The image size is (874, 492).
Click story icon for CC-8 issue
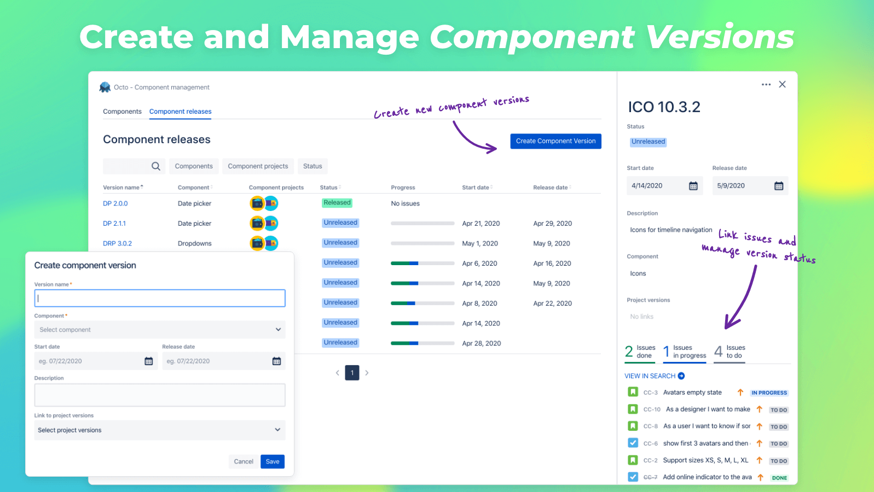pos(633,426)
